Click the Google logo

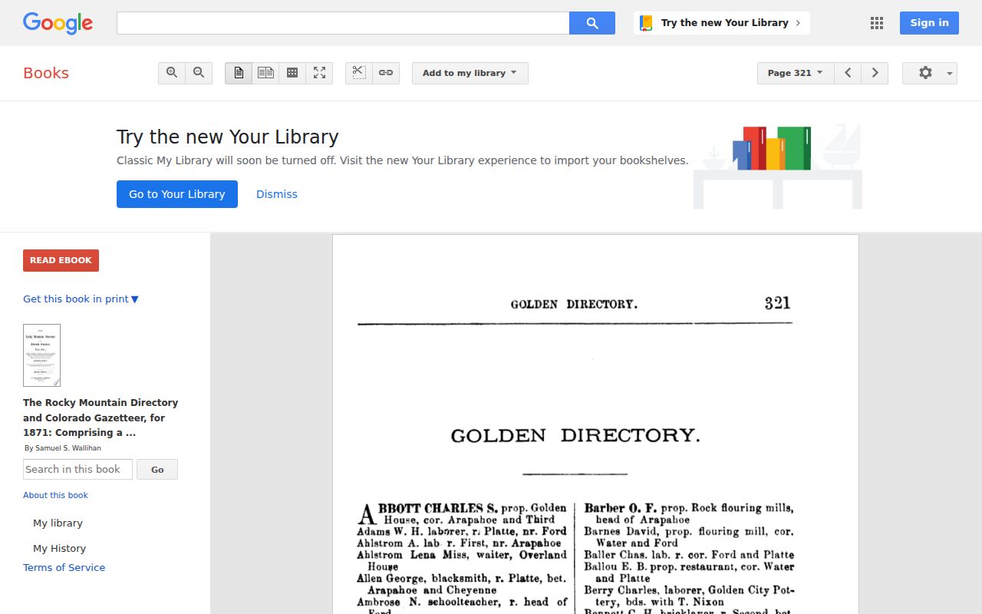click(x=58, y=23)
